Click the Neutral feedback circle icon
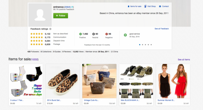The width and height of the screenshot is (203, 110). pyautogui.click(x=93, y=34)
